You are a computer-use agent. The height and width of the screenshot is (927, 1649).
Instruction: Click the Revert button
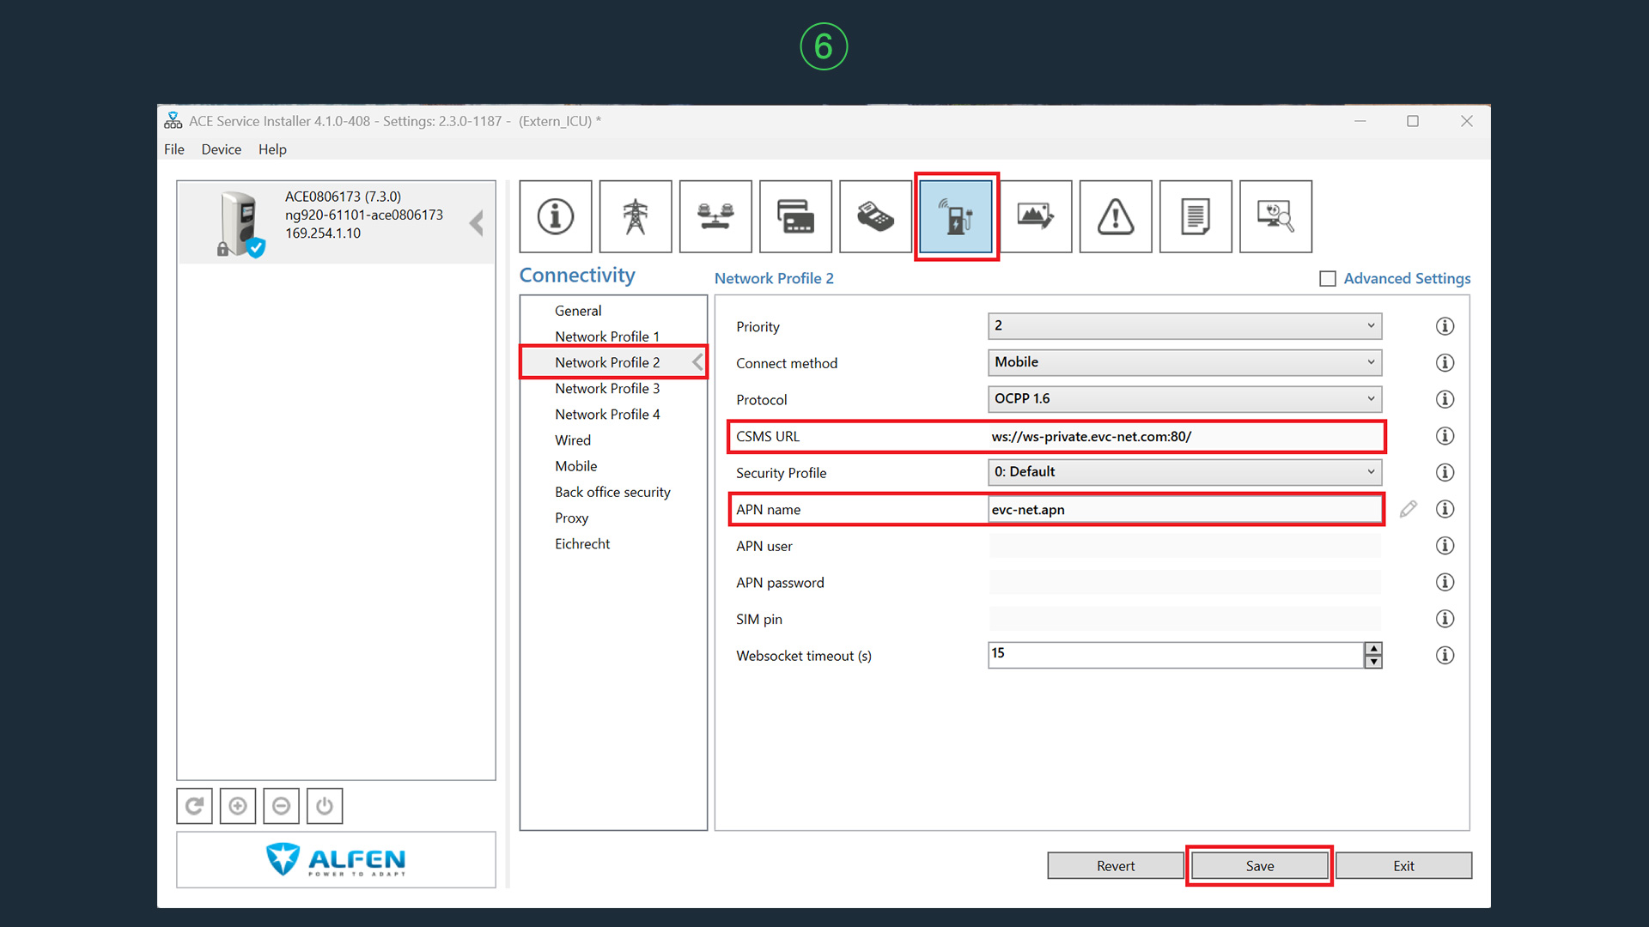tap(1116, 866)
